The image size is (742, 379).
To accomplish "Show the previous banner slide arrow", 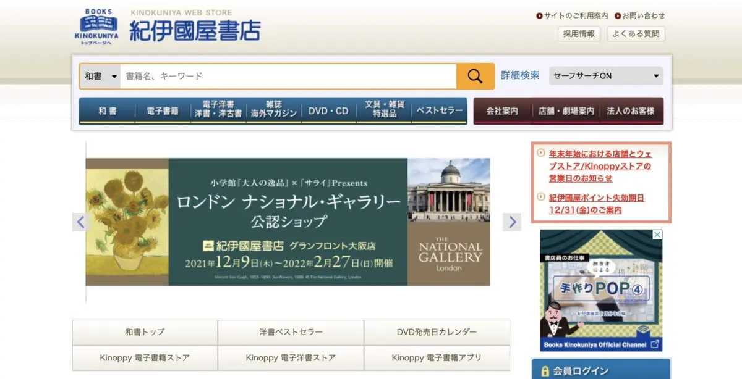I will click(80, 222).
